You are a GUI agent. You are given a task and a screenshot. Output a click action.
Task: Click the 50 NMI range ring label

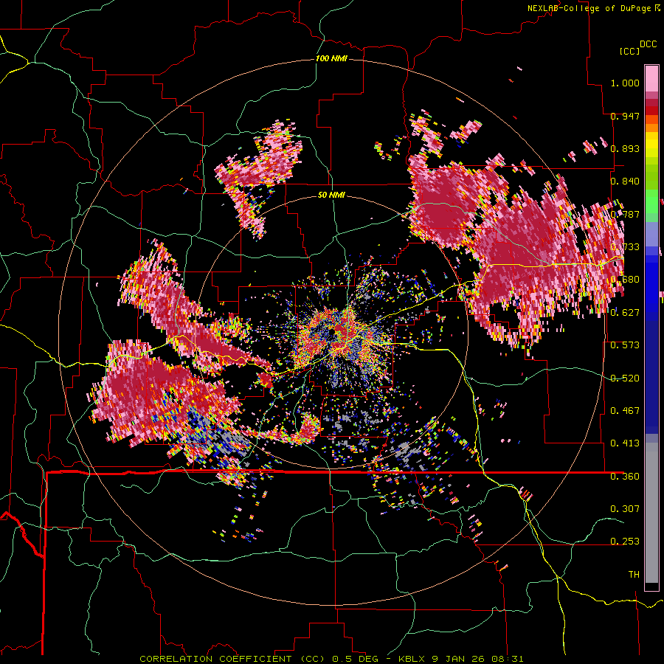[331, 195]
